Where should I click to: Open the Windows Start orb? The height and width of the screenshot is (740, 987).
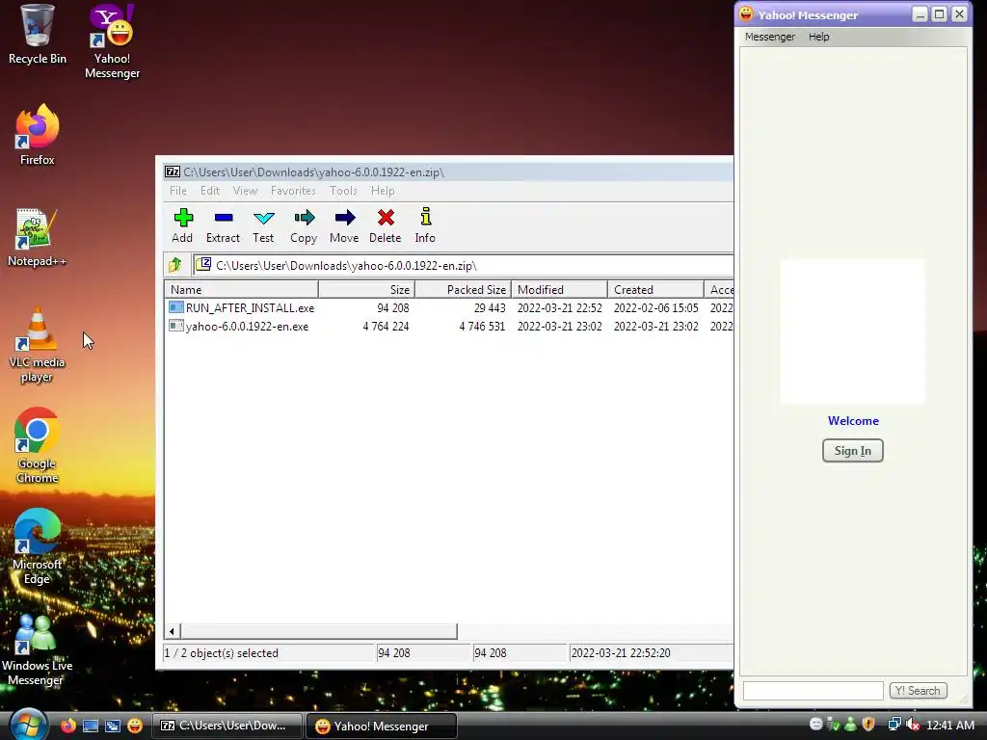pyautogui.click(x=28, y=725)
